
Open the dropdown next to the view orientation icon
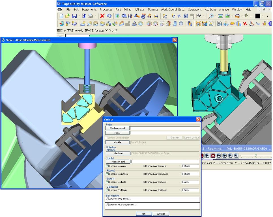point(232,16)
